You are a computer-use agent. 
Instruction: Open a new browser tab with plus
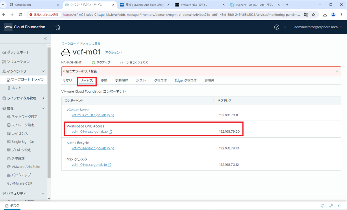point(287,5)
